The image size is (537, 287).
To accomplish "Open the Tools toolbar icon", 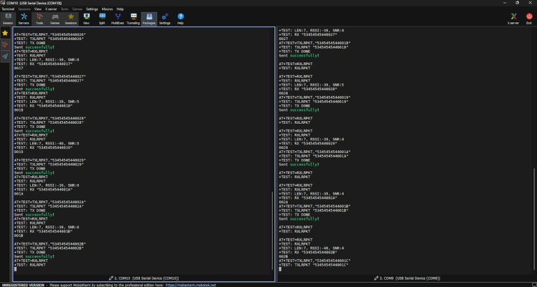I will click(x=39, y=18).
